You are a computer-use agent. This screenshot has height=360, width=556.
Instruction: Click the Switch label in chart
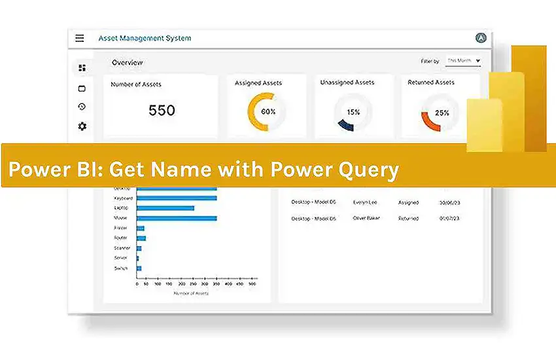coord(120,268)
